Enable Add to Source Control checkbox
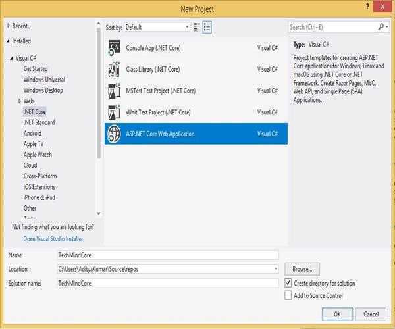The width and height of the screenshot is (395, 329). [x=288, y=295]
